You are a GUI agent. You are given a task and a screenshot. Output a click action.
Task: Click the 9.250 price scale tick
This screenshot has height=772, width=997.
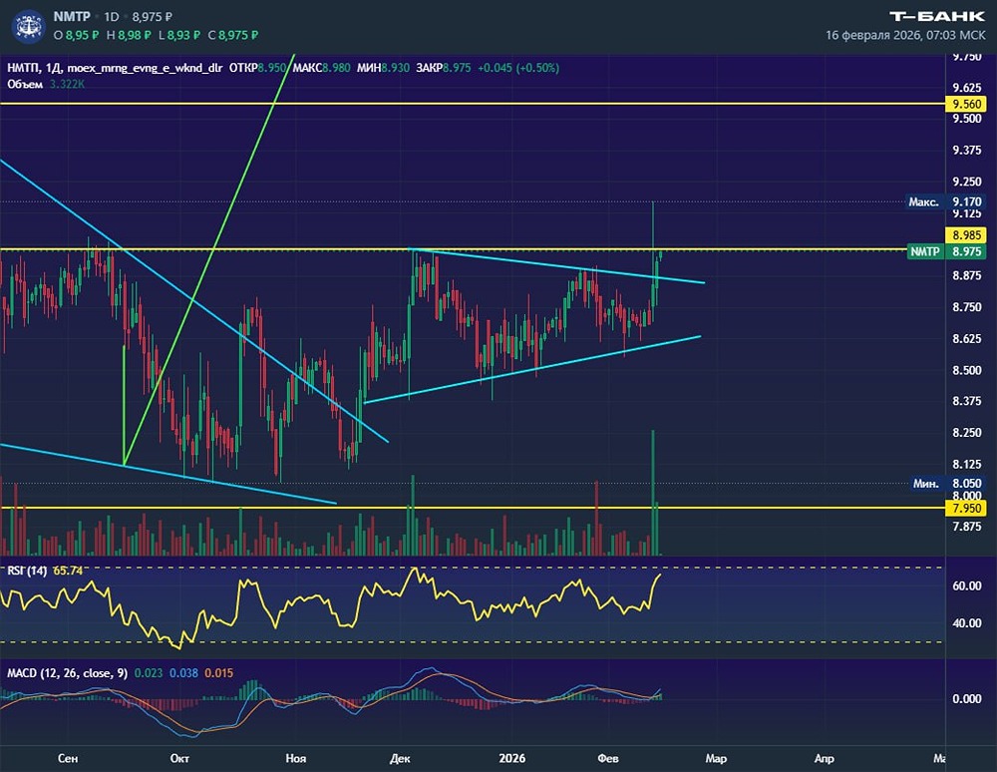point(966,182)
